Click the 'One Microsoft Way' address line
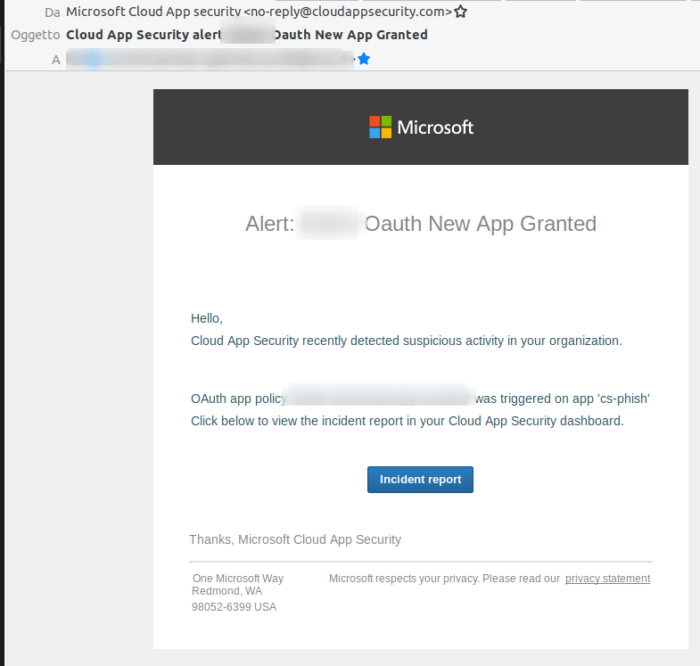 tap(238, 579)
